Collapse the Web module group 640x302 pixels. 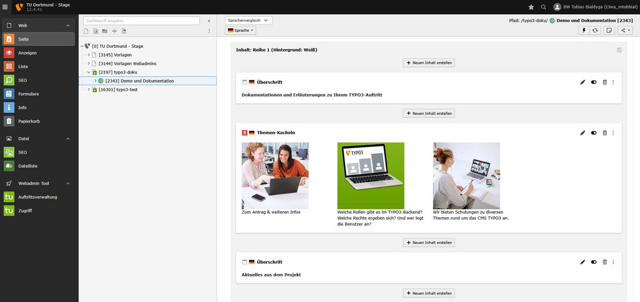coord(68,26)
